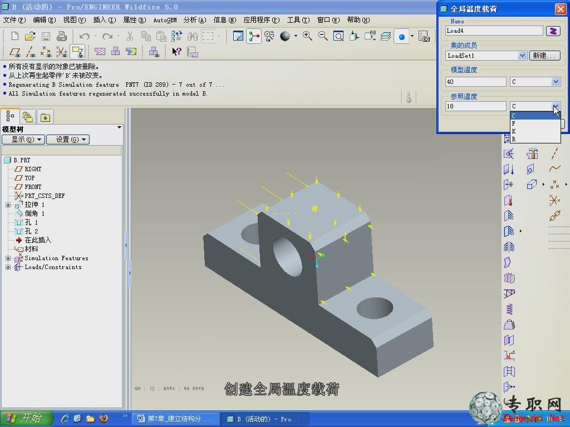Open a file using the folder icon
The image size is (570, 427).
[30, 36]
